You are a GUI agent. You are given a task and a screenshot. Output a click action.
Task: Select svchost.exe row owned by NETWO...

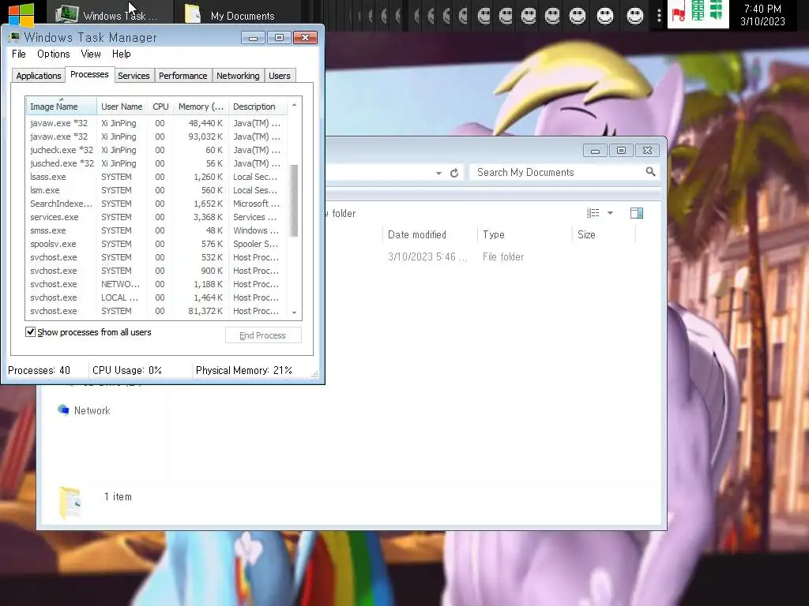tap(157, 284)
